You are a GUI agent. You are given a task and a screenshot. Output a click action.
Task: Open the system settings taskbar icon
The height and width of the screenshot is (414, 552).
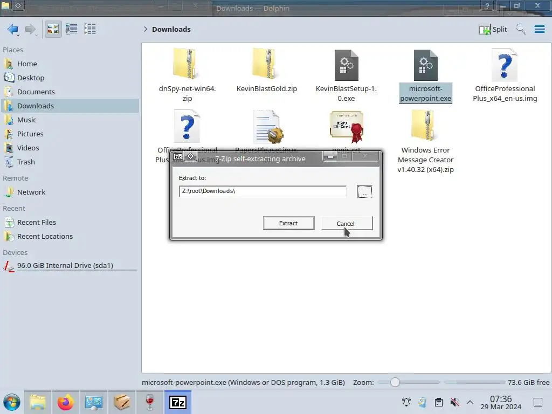click(94, 402)
